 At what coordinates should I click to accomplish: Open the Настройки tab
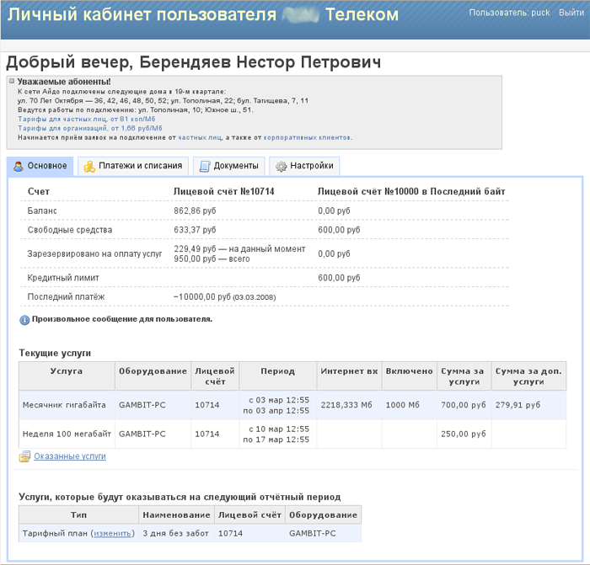[x=312, y=167]
